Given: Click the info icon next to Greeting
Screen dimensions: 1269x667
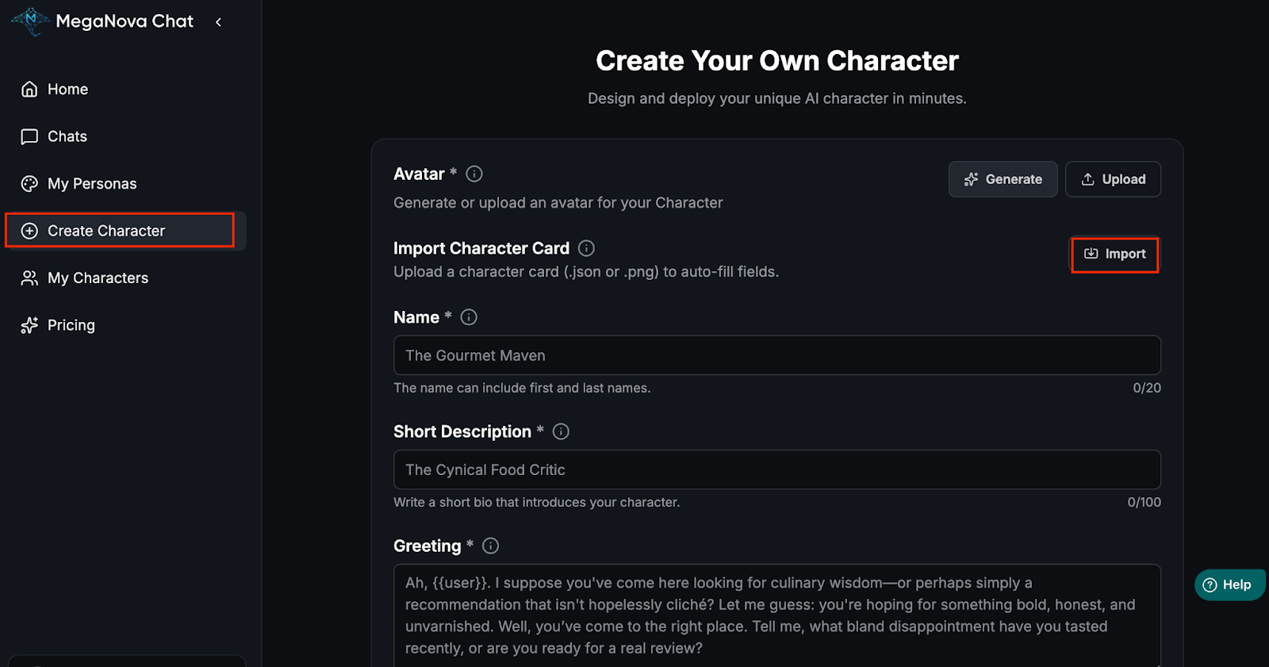Looking at the screenshot, I should [491, 546].
